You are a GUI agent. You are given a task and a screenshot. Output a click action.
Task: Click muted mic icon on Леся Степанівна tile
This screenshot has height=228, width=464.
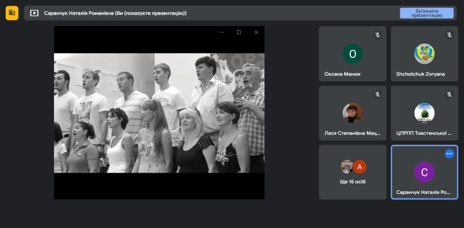pyautogui.click(x=378, y=94)
